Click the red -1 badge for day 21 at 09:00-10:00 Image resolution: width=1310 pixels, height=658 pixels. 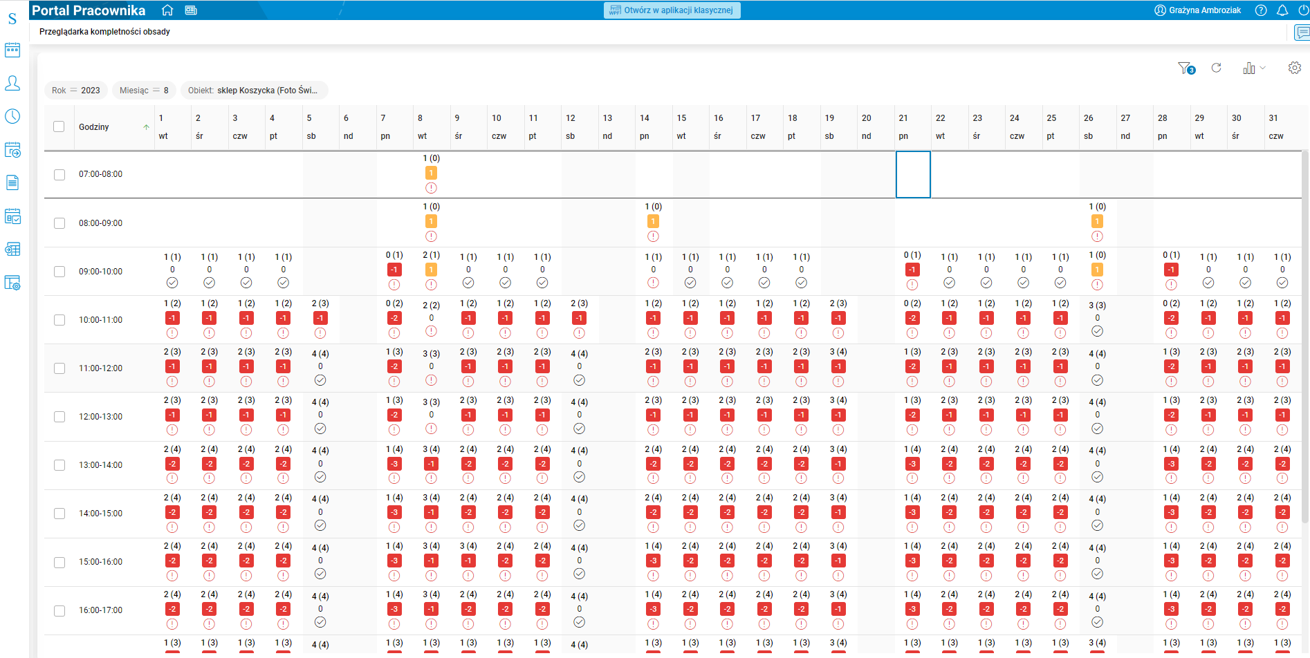pos(912,270)
